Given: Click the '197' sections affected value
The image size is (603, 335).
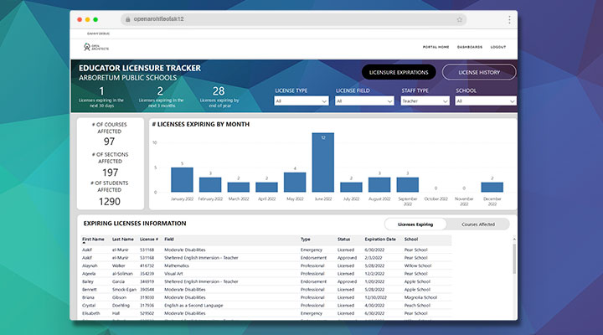Looking at the screenshot, I should 110,173.
